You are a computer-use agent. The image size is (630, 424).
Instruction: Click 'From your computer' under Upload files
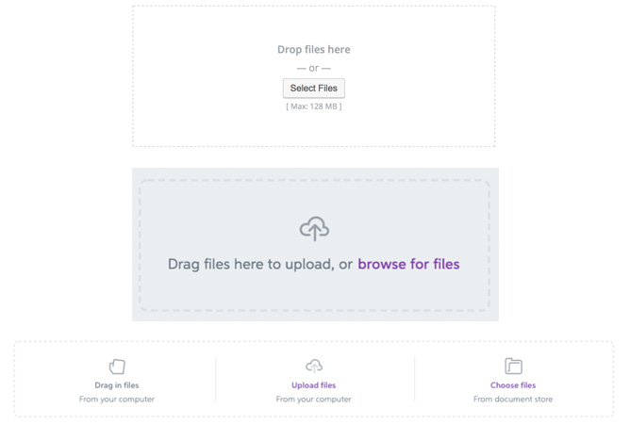tap(313, 400)
